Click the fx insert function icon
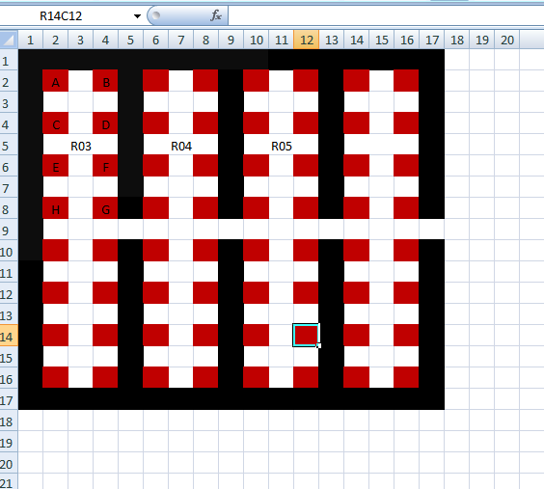Image resolution: width=544 pixels, height=489 pixels. click(x=216, y=15)
